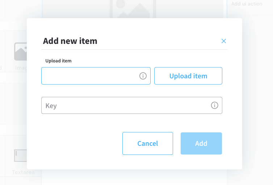
Task: Click the info icon in Key field
Action: click(214, 105)
